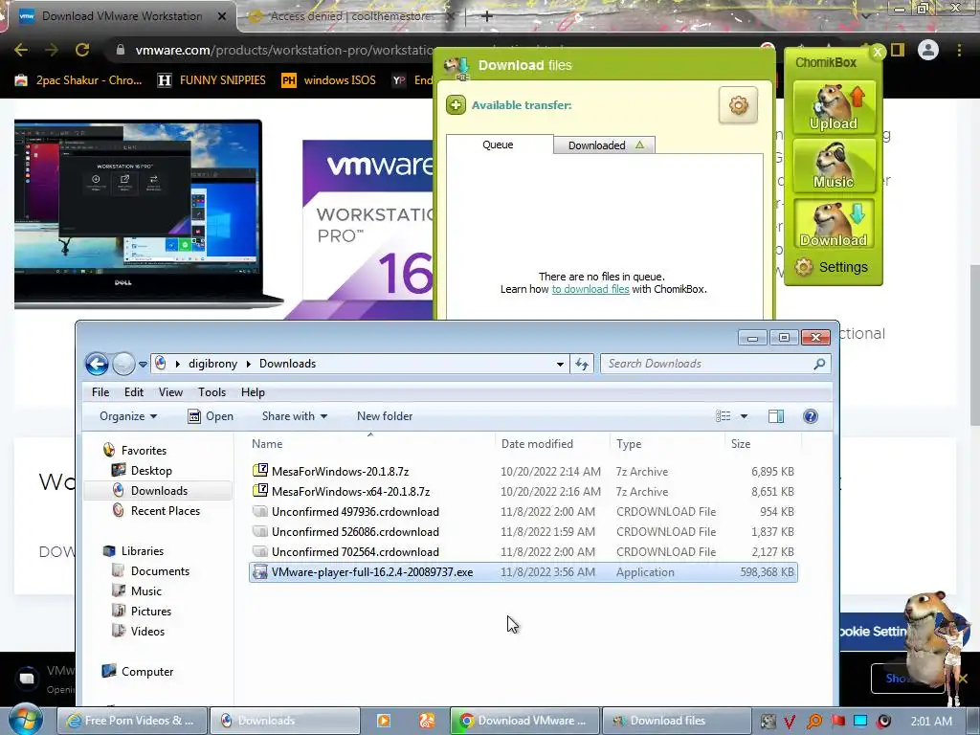Screen dimensions: 980x735
Task: Open the 'windows ISOS' bookmark
Action: [x=329, y=80]
